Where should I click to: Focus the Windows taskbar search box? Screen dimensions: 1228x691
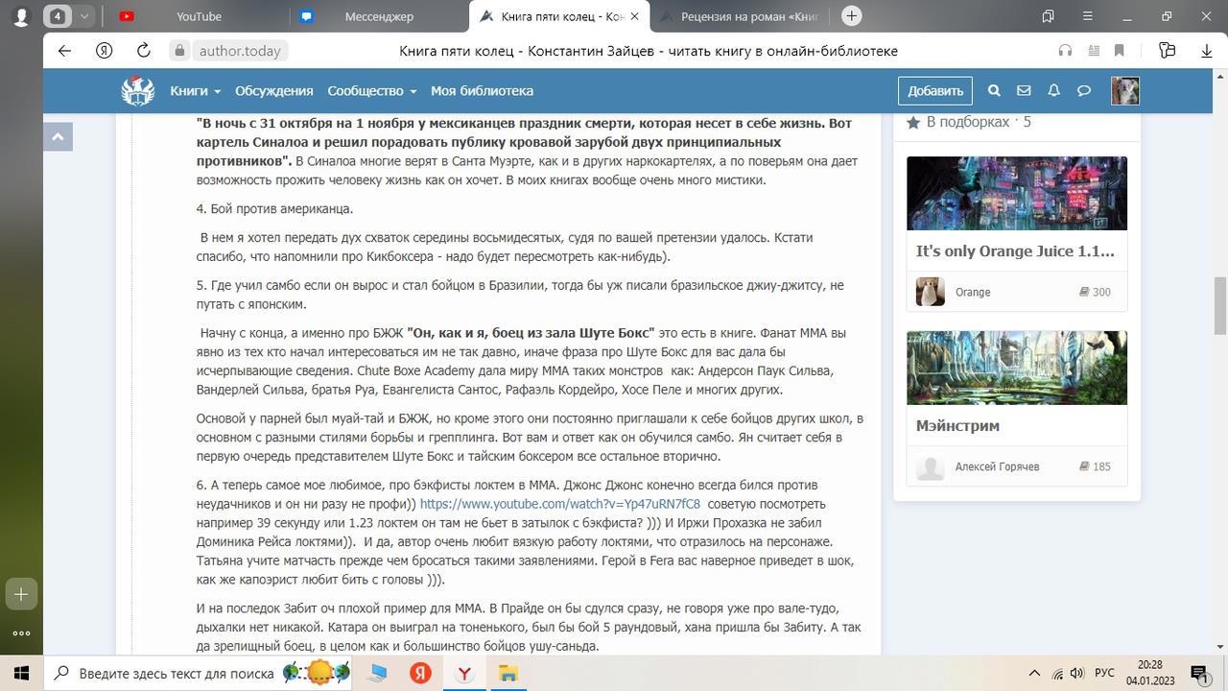tap(200, 674)
